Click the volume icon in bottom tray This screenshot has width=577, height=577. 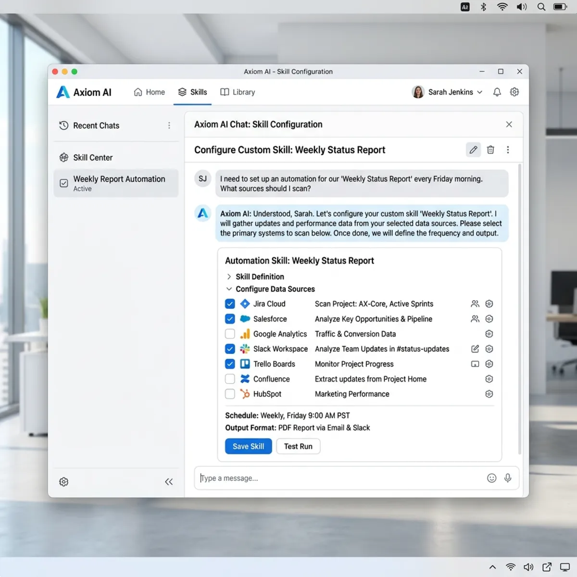528,567
